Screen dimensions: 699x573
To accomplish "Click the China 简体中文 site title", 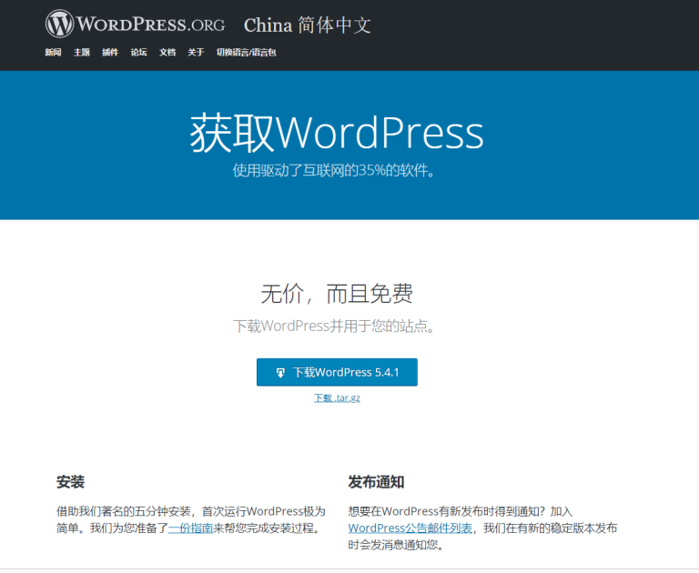I will tap(307, 25).
